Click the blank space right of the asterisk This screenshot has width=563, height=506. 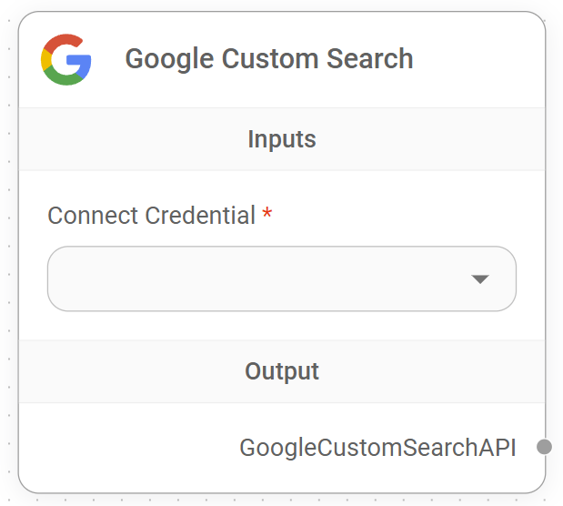(x=391, y=216)
